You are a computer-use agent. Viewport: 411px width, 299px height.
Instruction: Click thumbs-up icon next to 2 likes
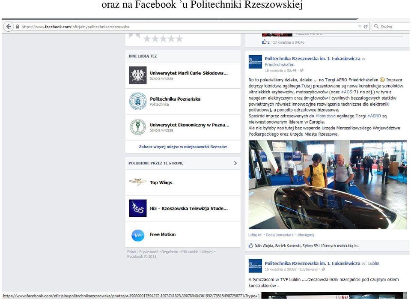[x=264, y=42]
